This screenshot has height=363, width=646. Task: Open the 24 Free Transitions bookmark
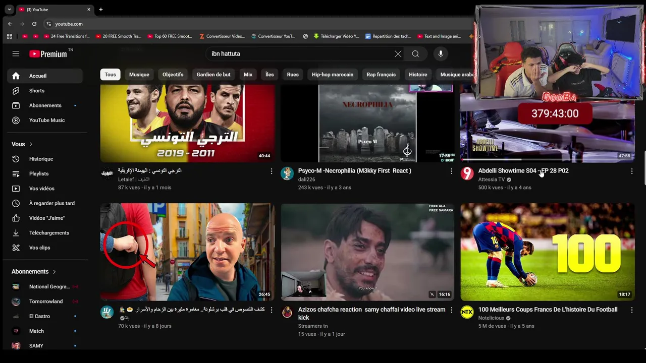pyautogui.click(x=67, y=36)
